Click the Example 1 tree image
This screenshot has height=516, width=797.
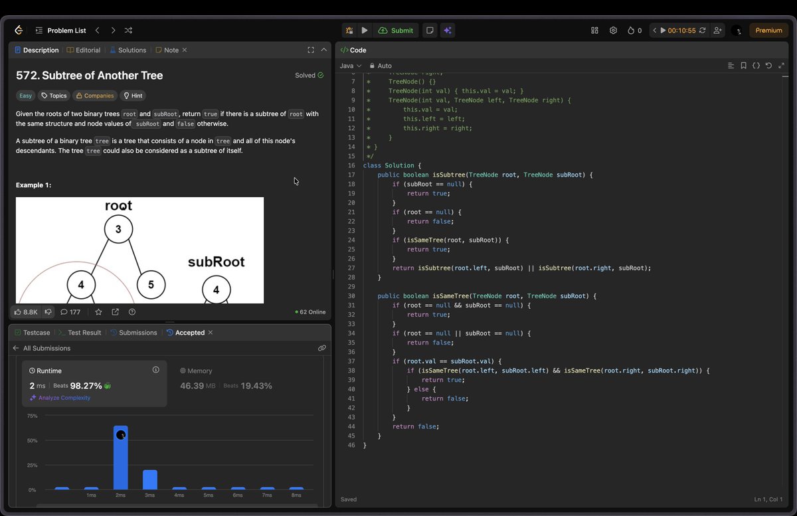139,250
